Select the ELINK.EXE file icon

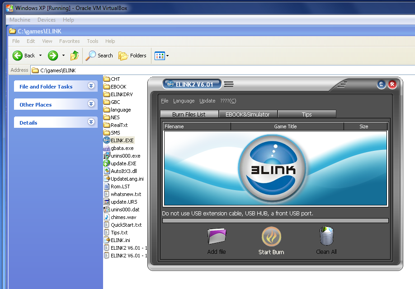click(106, 140)
